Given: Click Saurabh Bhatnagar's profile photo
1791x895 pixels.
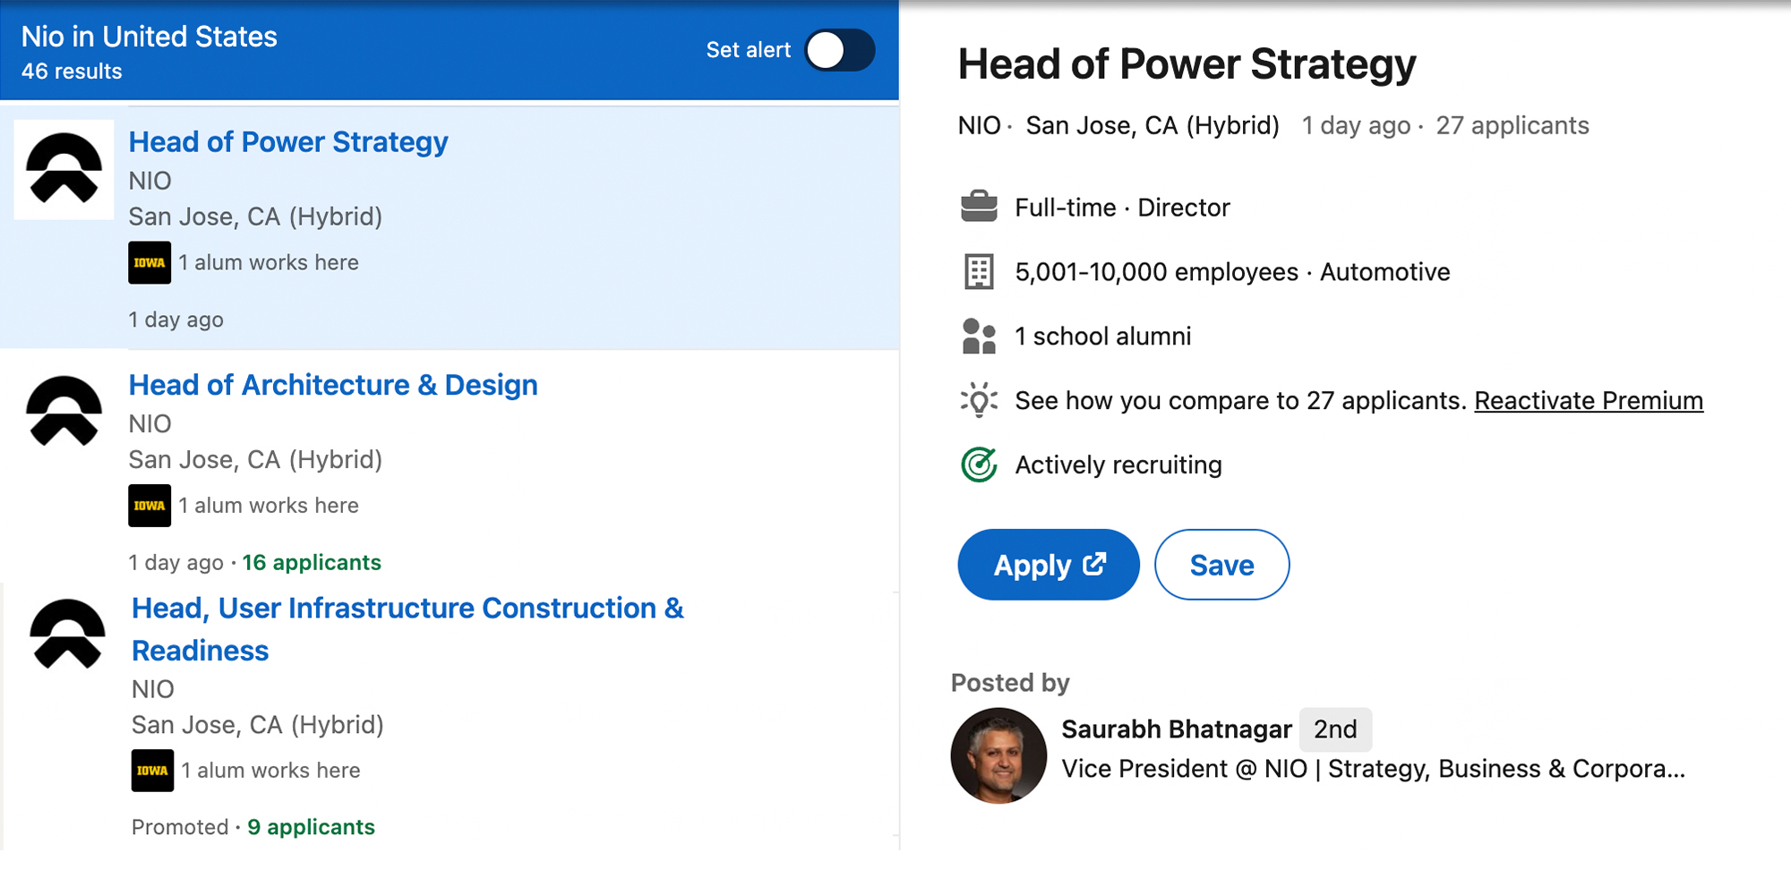Looking at the screenshot, I should tap(998, 755).
